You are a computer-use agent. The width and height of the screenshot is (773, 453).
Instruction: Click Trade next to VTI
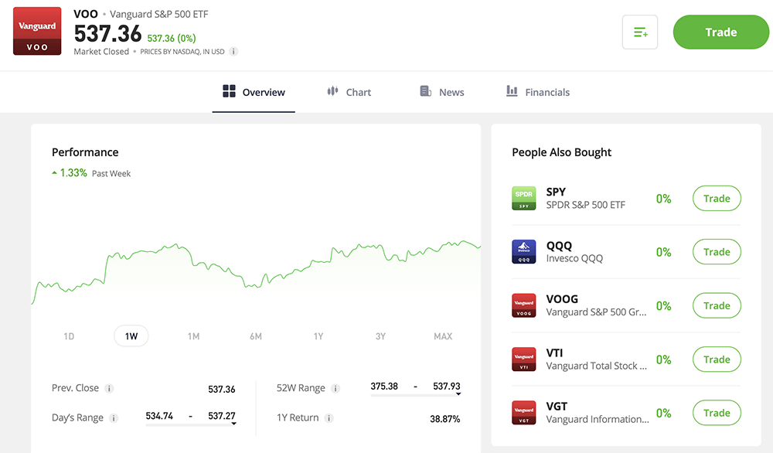click(716, 359)
